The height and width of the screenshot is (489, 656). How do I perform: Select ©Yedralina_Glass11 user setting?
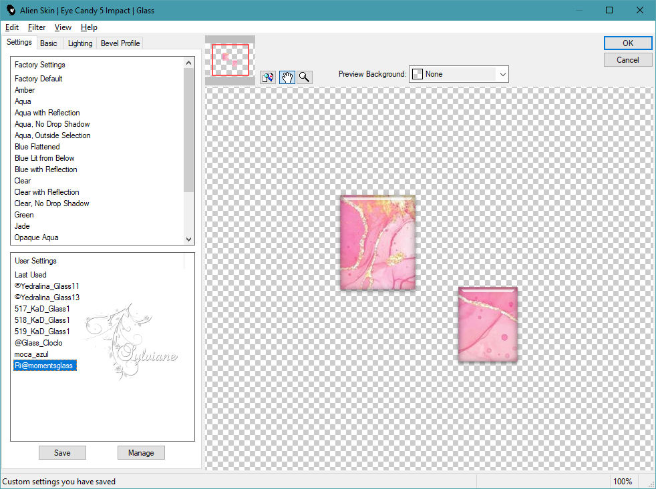(x=47, y=286)
